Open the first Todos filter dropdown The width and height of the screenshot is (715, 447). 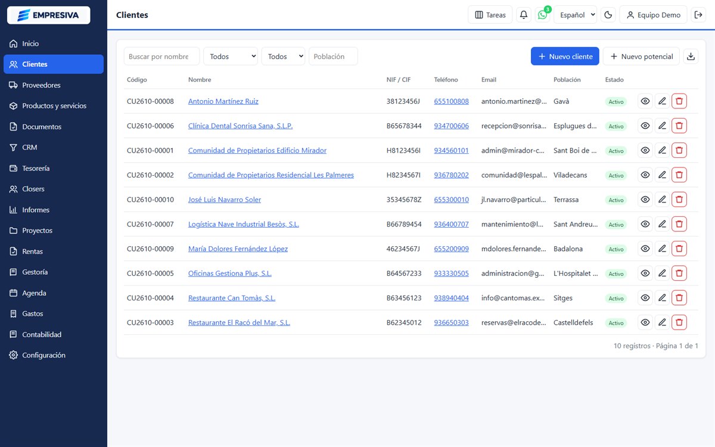pos(231,56)
